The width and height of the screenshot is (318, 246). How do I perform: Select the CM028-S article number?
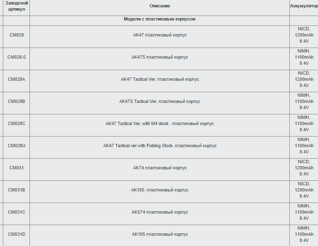[17, 57]
